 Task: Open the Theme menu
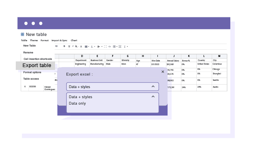(x=34, y=40)
